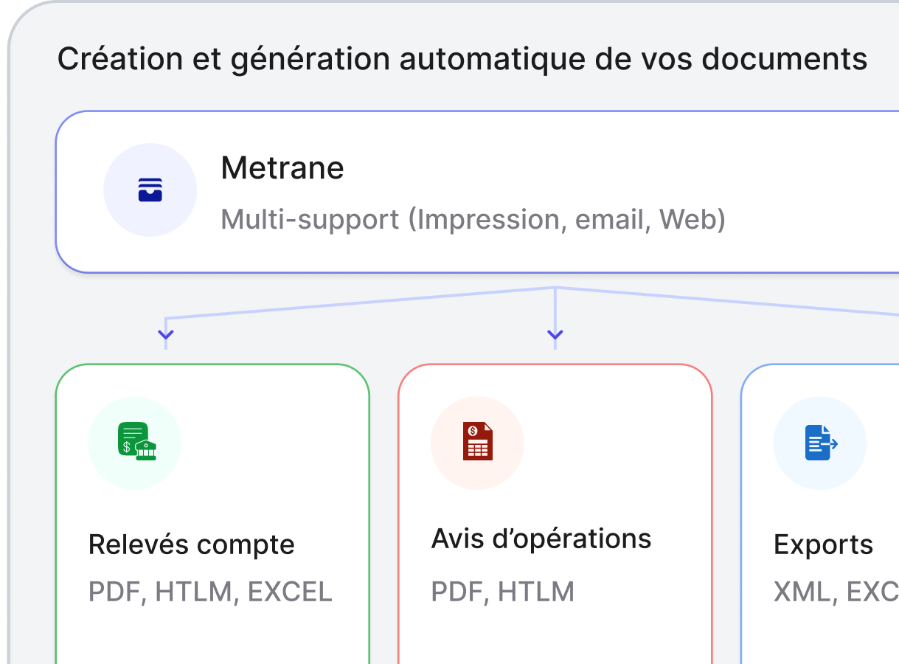This screenshot has width=899, height=664.
Task: Click the Relevés compte label
Action: point(191,544)
